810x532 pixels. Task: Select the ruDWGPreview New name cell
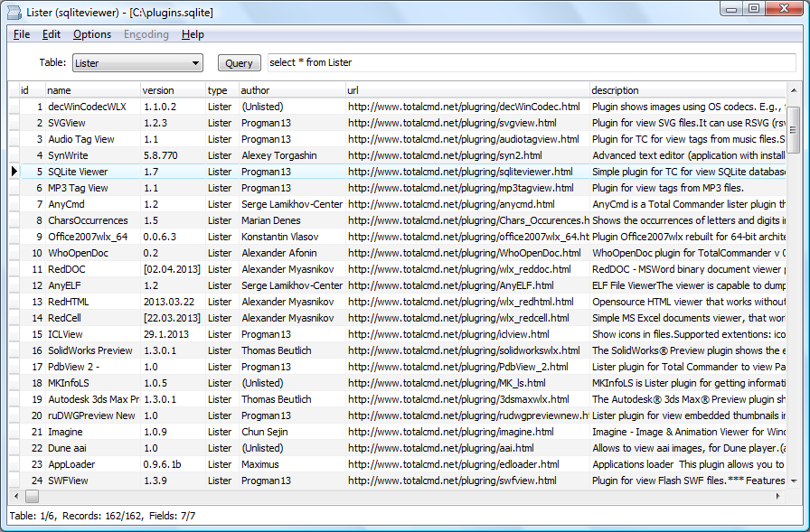[x=92, y=415]
